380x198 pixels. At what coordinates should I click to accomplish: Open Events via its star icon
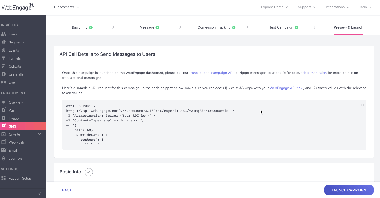click(x=3, y=50)
